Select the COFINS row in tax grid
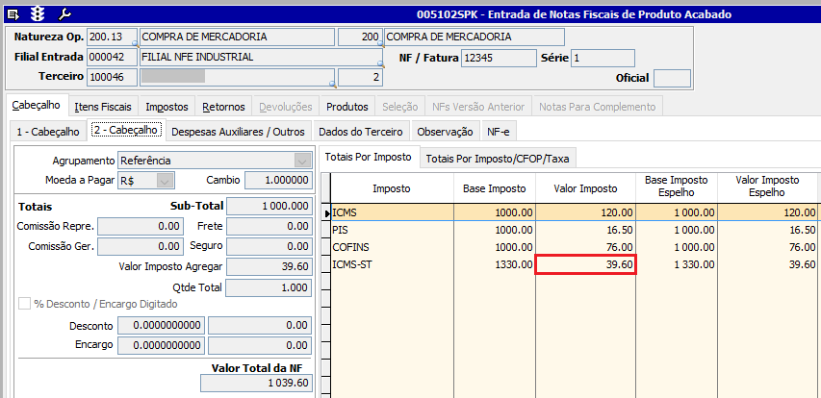Viewport: 821px width, 398px height. tap(573, 247)
